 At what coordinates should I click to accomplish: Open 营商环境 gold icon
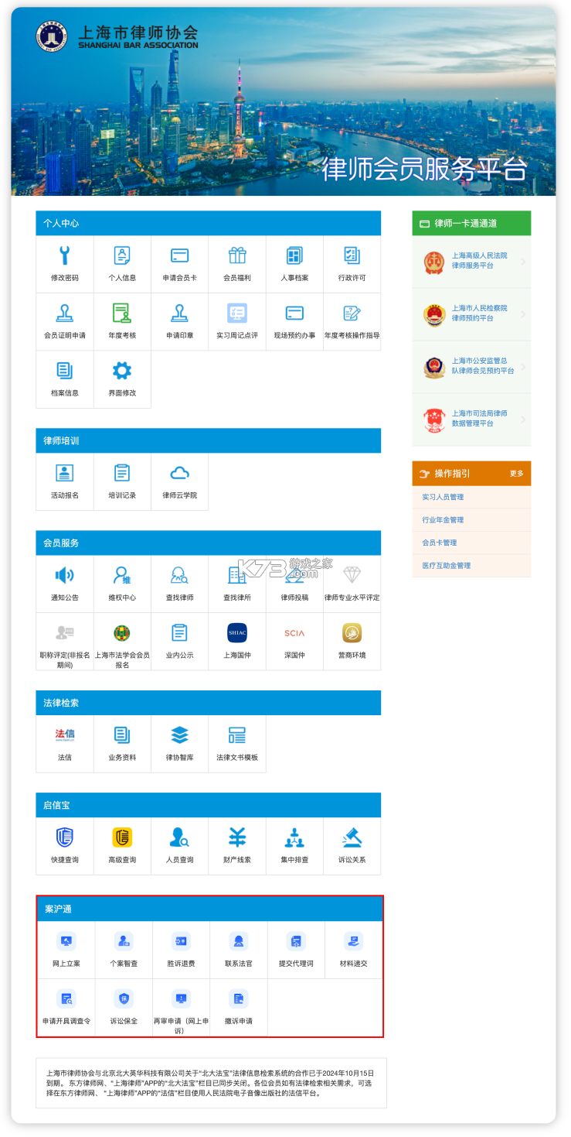click(352, 632)
